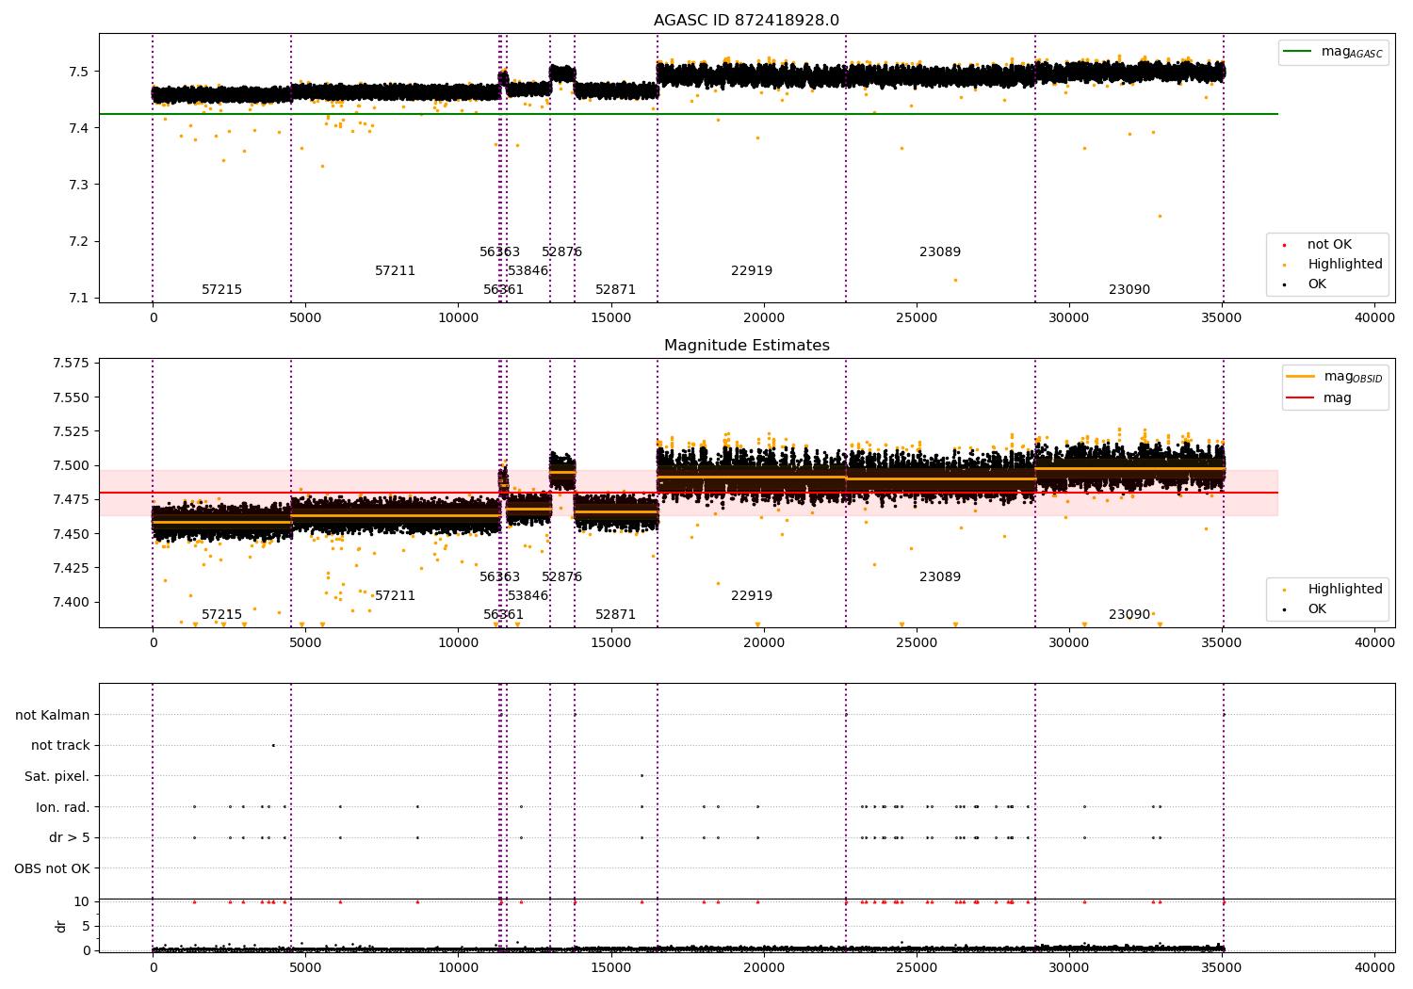Click obsid label 57211 in Magnitude Estimates plot

(396, 596)
